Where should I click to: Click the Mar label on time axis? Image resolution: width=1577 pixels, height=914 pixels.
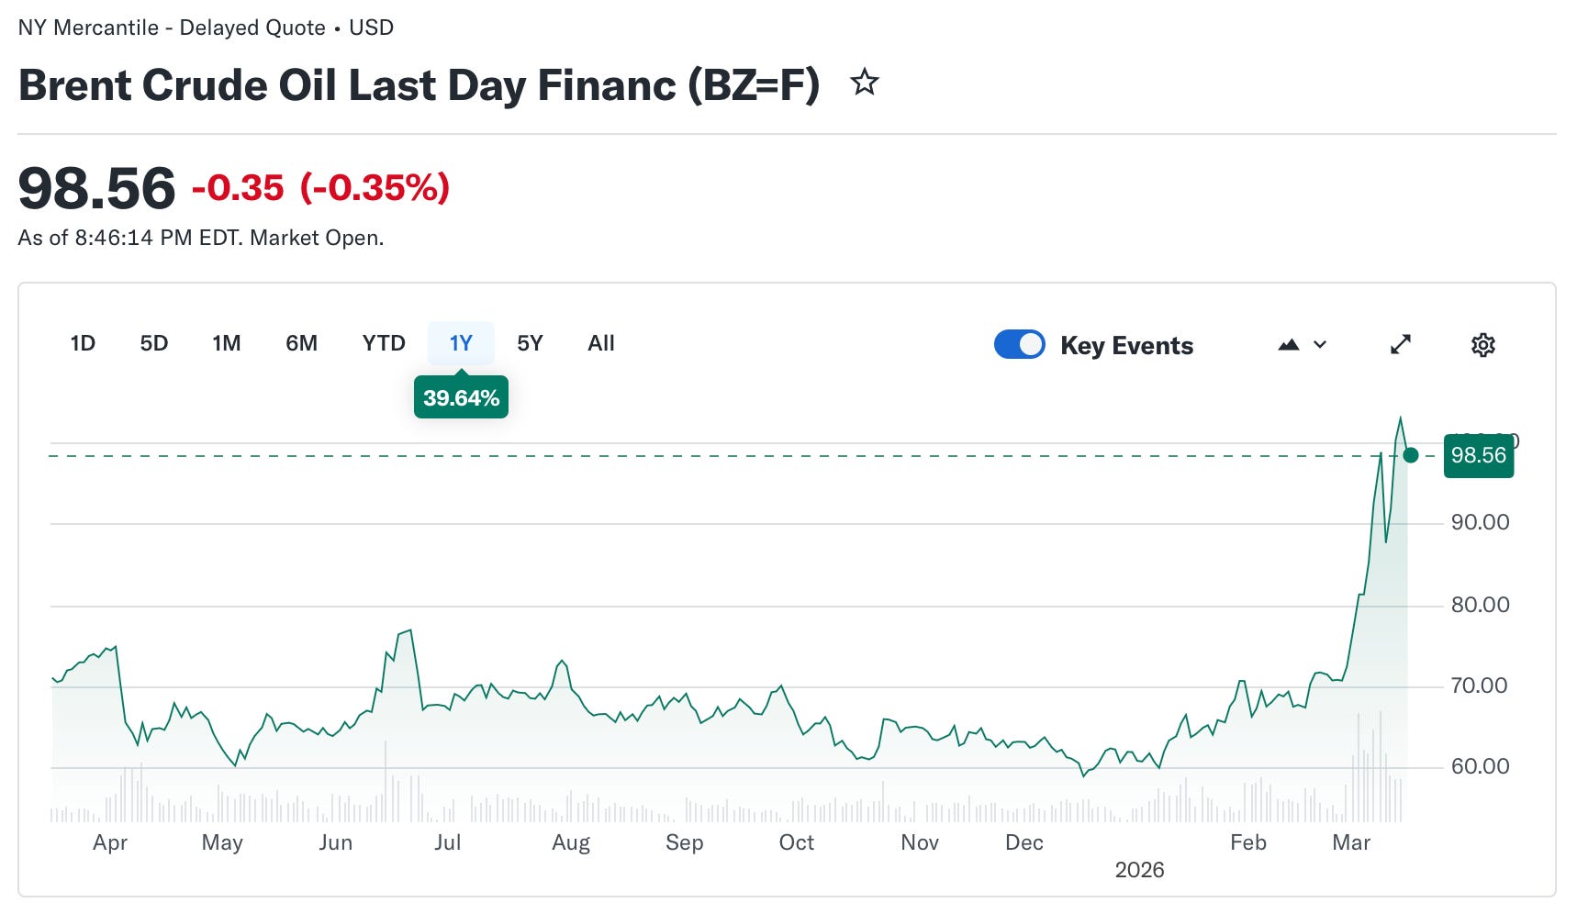point(1351,842)
